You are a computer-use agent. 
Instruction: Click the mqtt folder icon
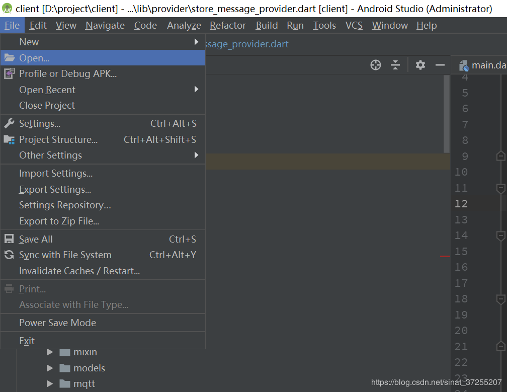[x=65, y=383]
